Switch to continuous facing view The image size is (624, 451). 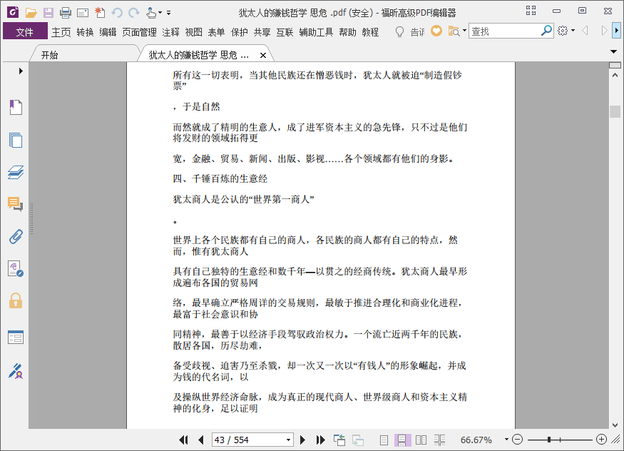[x=439, y=440]
